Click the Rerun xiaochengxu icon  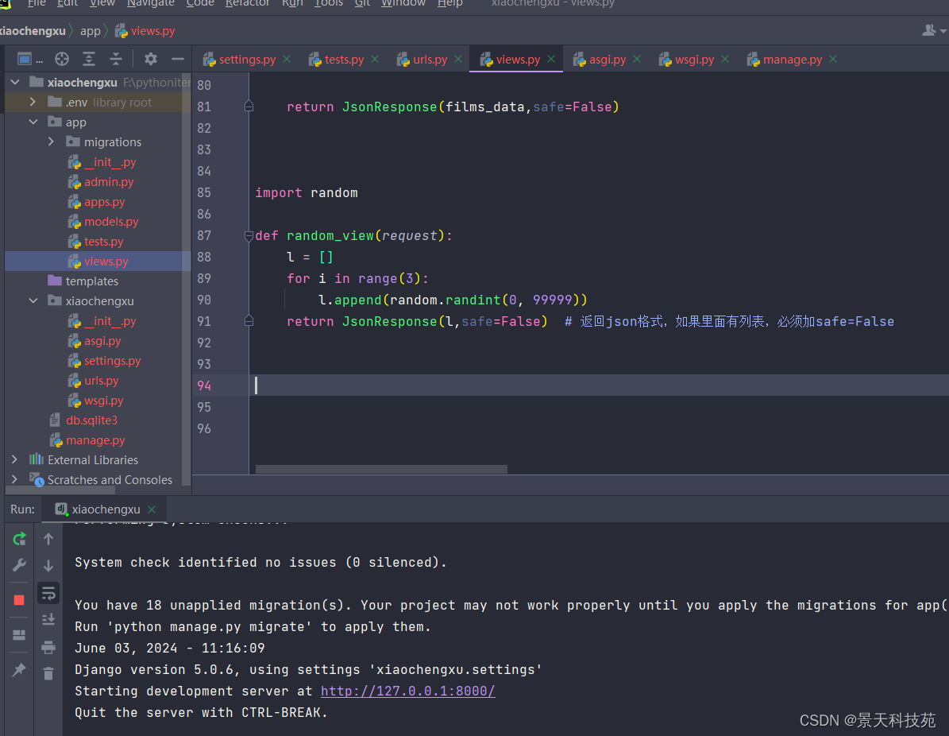point(19,539)
